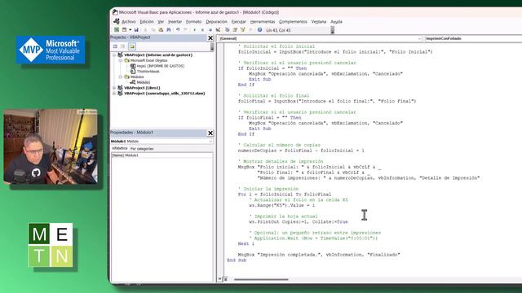Select Hoja1 (INFORME DE GASTOS) in tree
This screenshot has width=522, height=293.
click(160, 66)
